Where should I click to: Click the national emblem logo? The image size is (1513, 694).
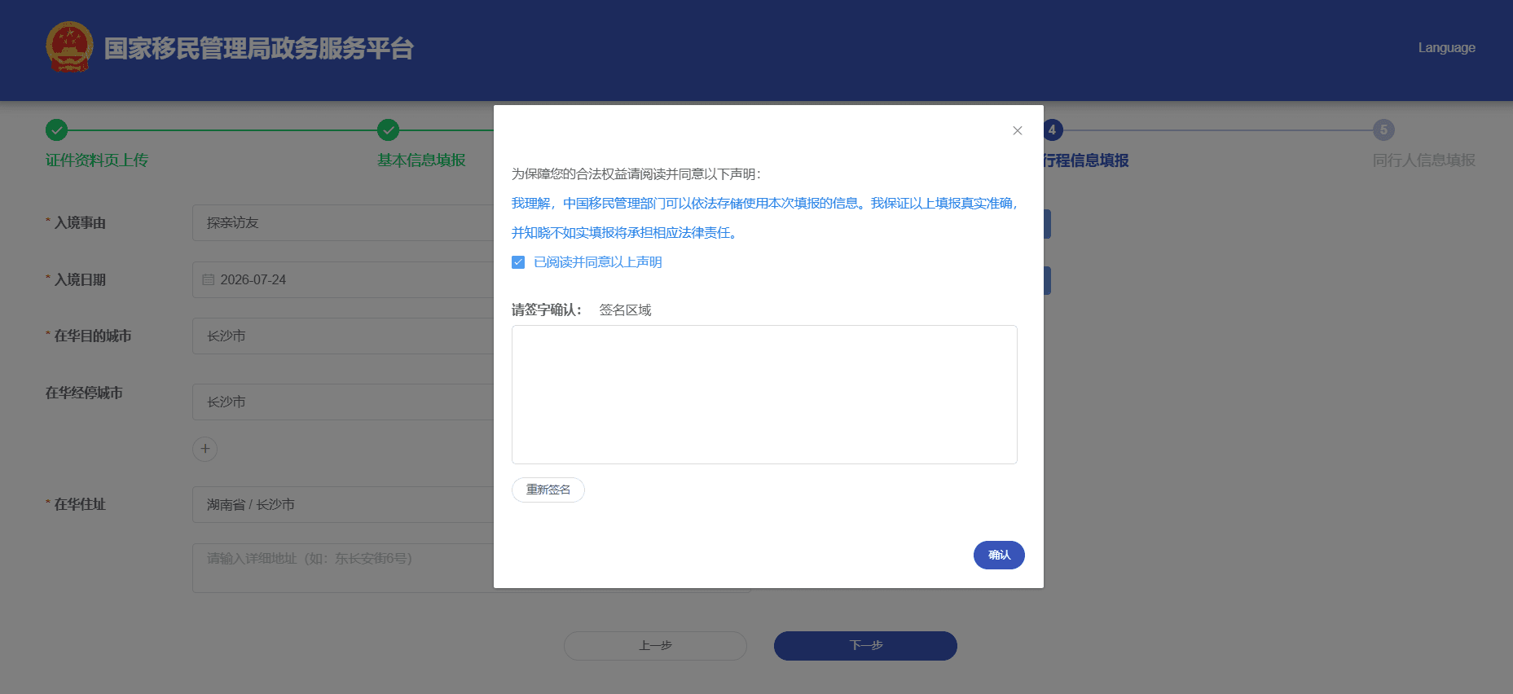pos(69,47)
